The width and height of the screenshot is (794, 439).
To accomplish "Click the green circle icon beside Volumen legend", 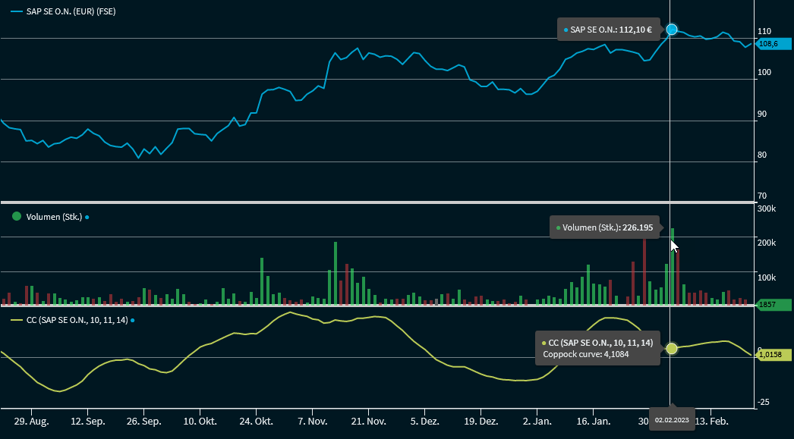I will pos(17,217).
